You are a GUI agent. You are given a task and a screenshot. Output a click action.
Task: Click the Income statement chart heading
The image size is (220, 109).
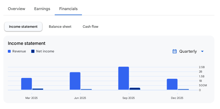coord(27,43)
